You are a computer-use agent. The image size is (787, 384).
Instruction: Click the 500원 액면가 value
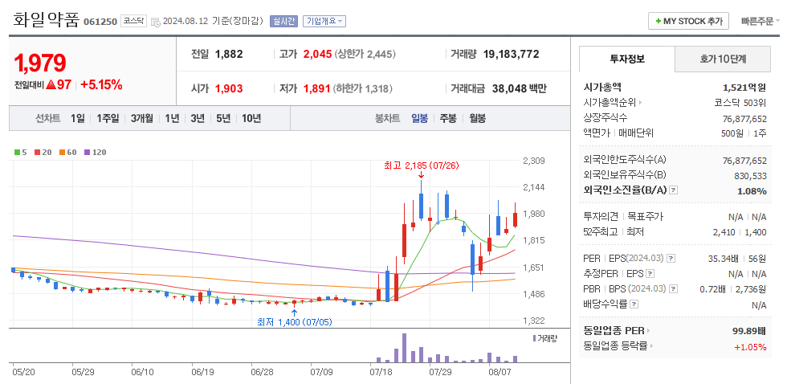pyautogui.click(x=732, y=133)
